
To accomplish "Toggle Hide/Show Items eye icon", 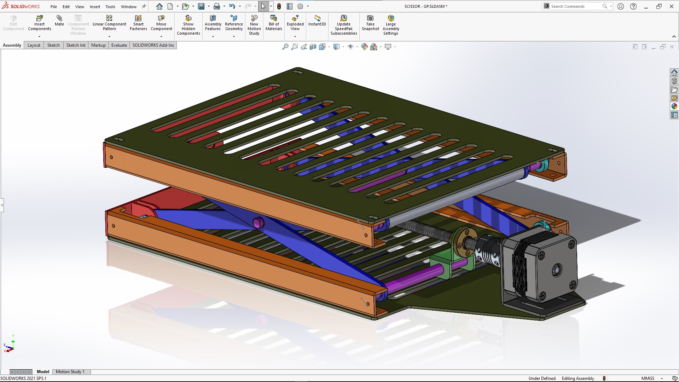I will (350, 47).
